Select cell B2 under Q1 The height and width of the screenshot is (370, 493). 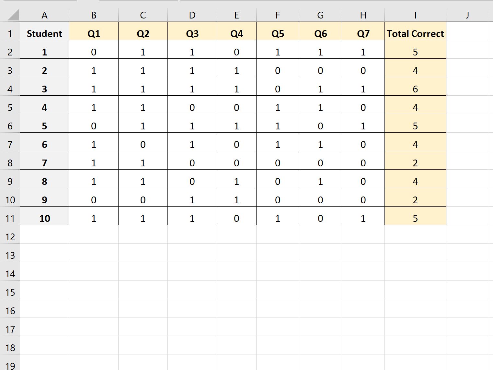(94, 52)
